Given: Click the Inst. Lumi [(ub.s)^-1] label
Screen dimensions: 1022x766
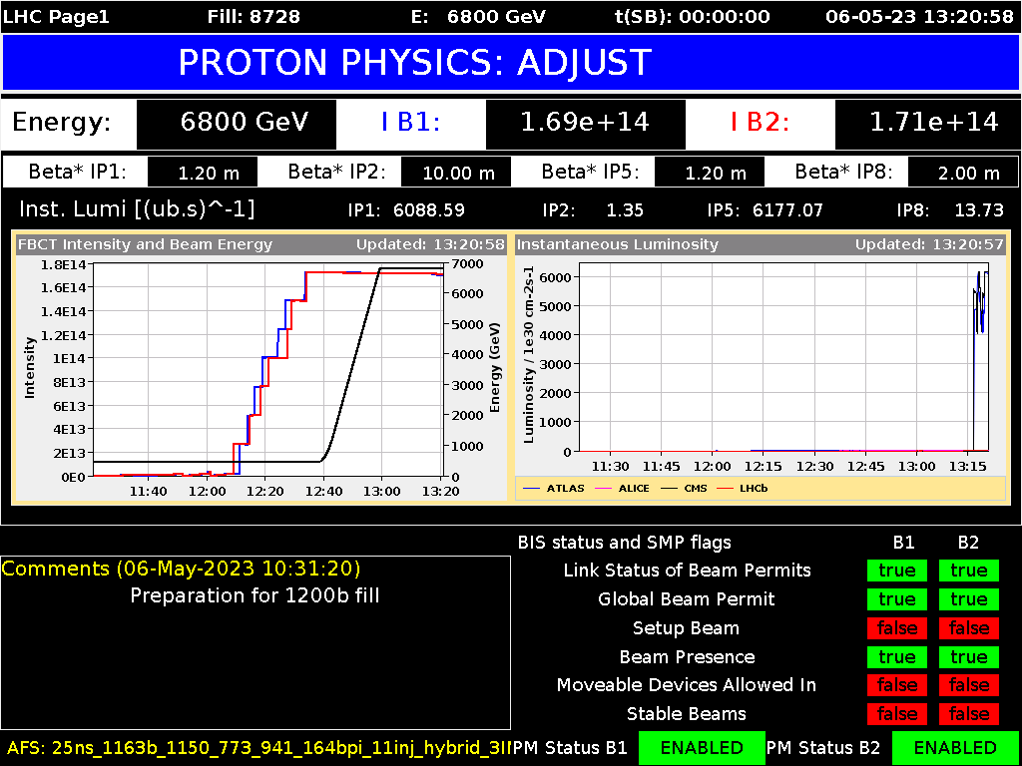Looking at the screenshot, I should coord(137,209).
